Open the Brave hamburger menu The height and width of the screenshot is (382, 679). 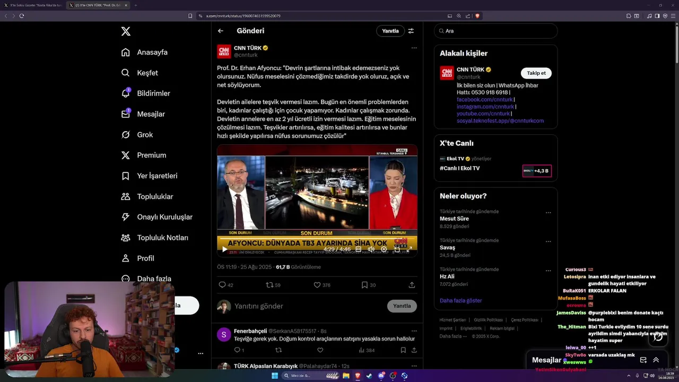[x=673, y=16]
